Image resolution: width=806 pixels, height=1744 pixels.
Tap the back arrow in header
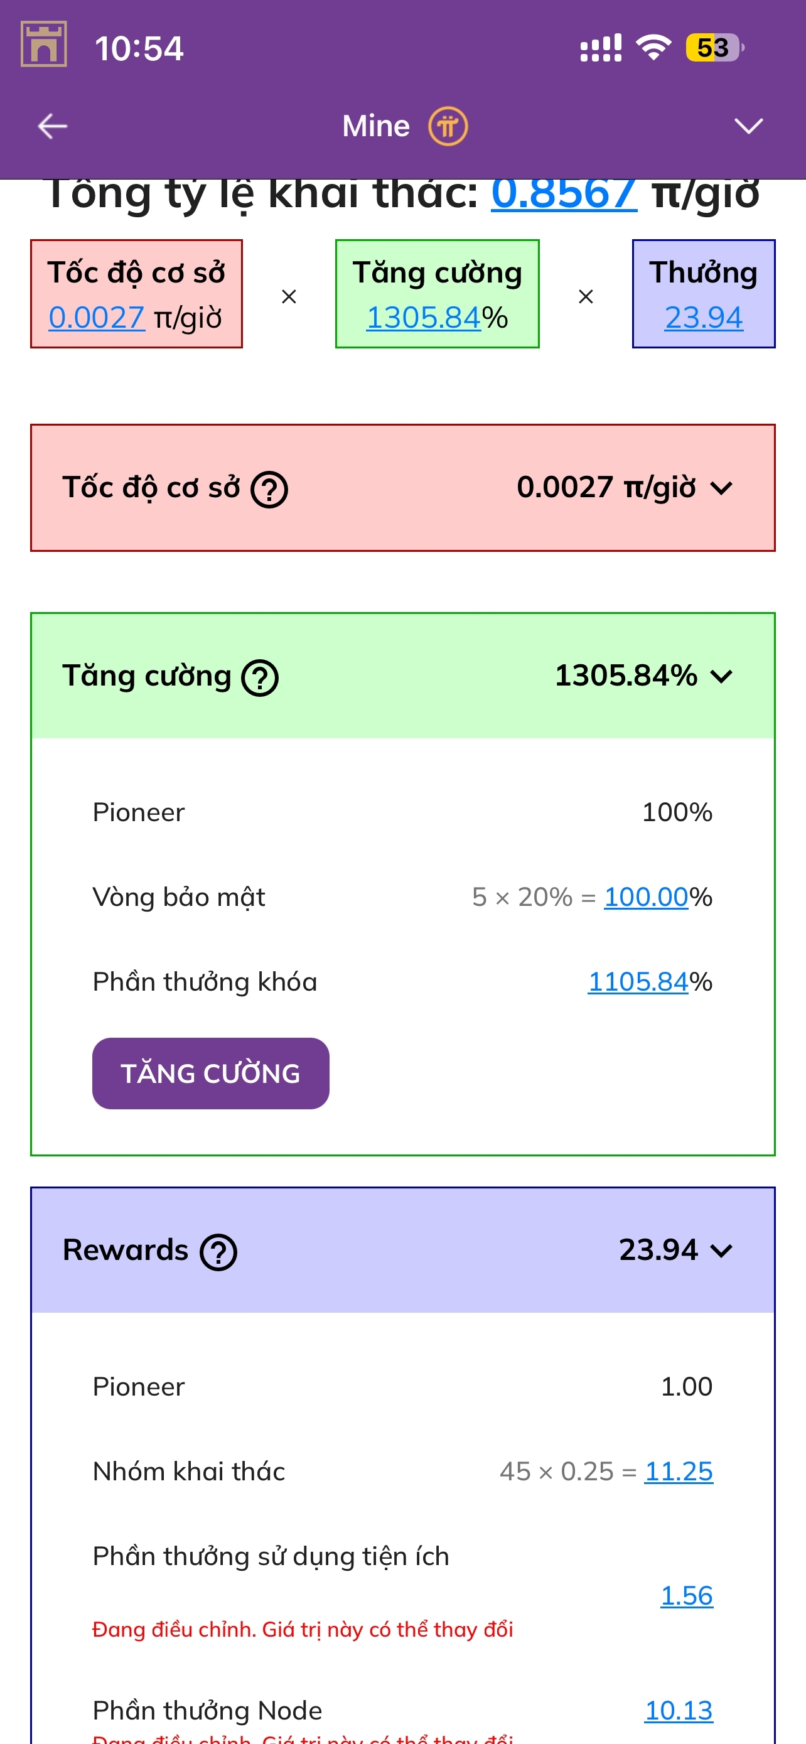pos(52,126)
